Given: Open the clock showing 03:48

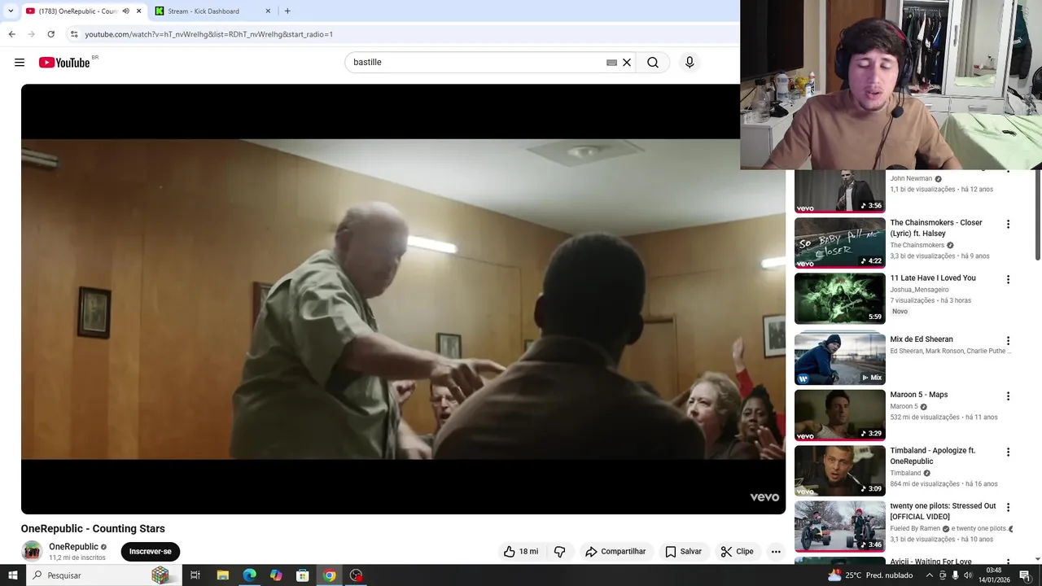Looking at the screenshot, I should coord(994,575).
